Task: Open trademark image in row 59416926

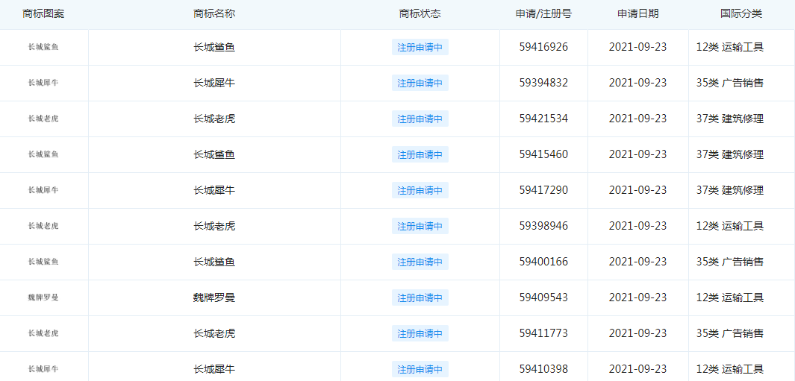Action: (x=43, y=47)
